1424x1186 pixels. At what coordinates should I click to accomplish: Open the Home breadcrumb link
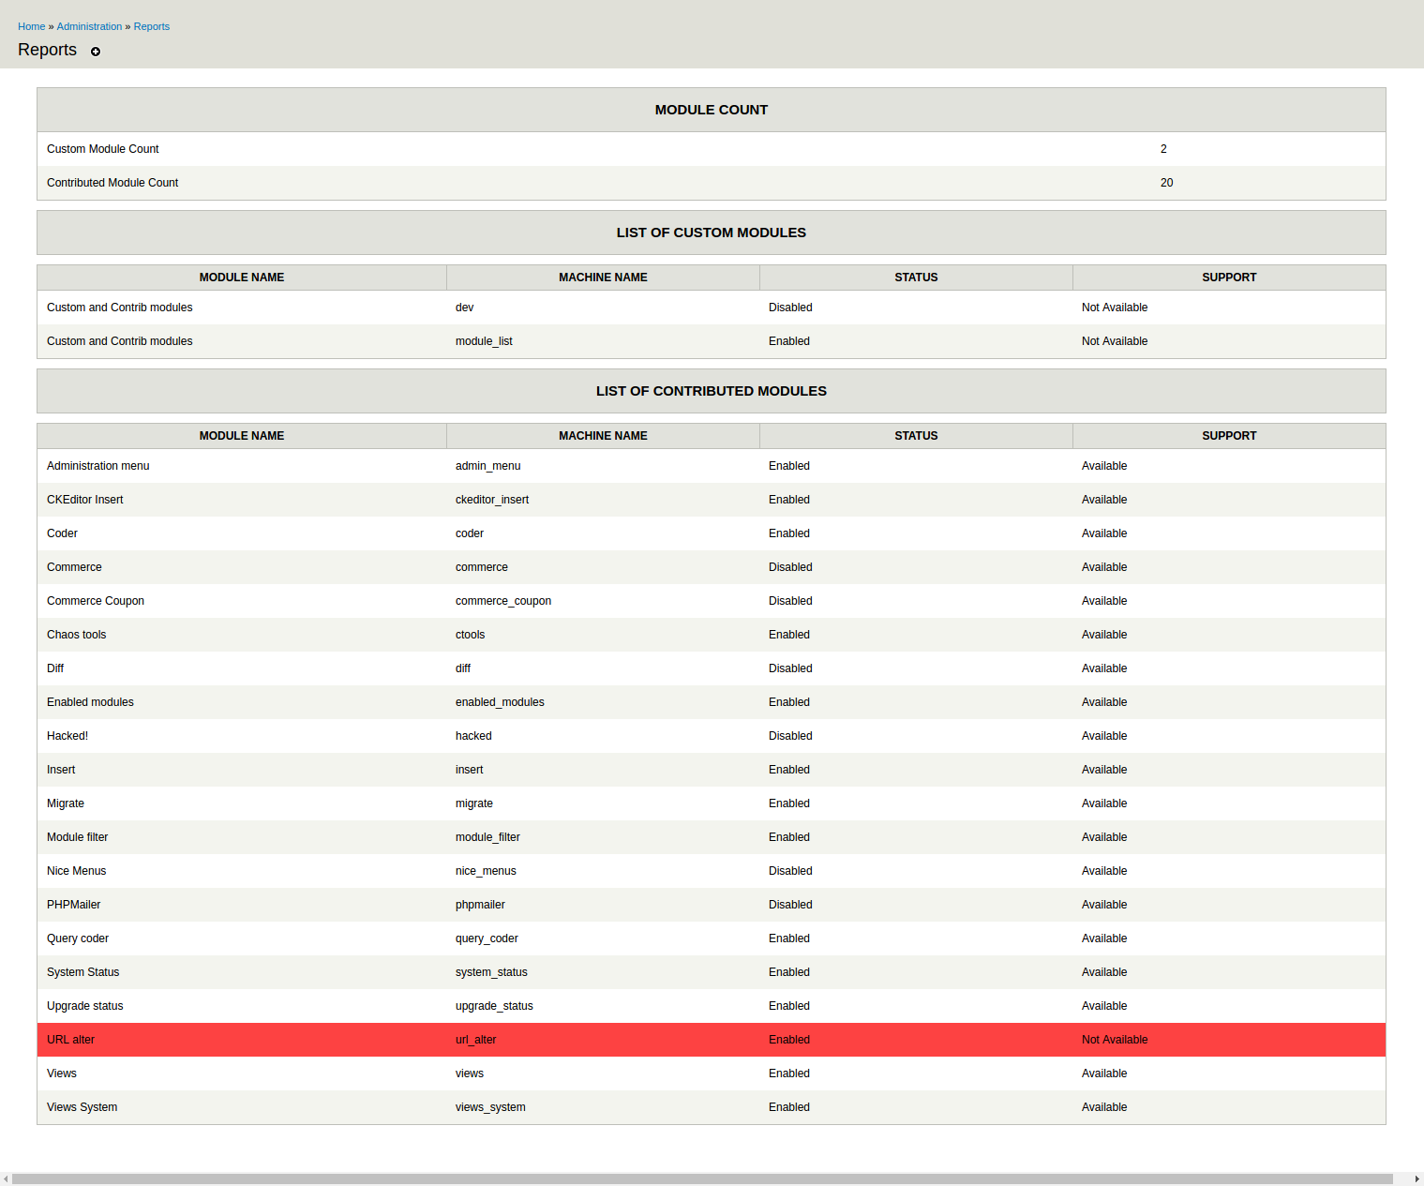point(31,26)
